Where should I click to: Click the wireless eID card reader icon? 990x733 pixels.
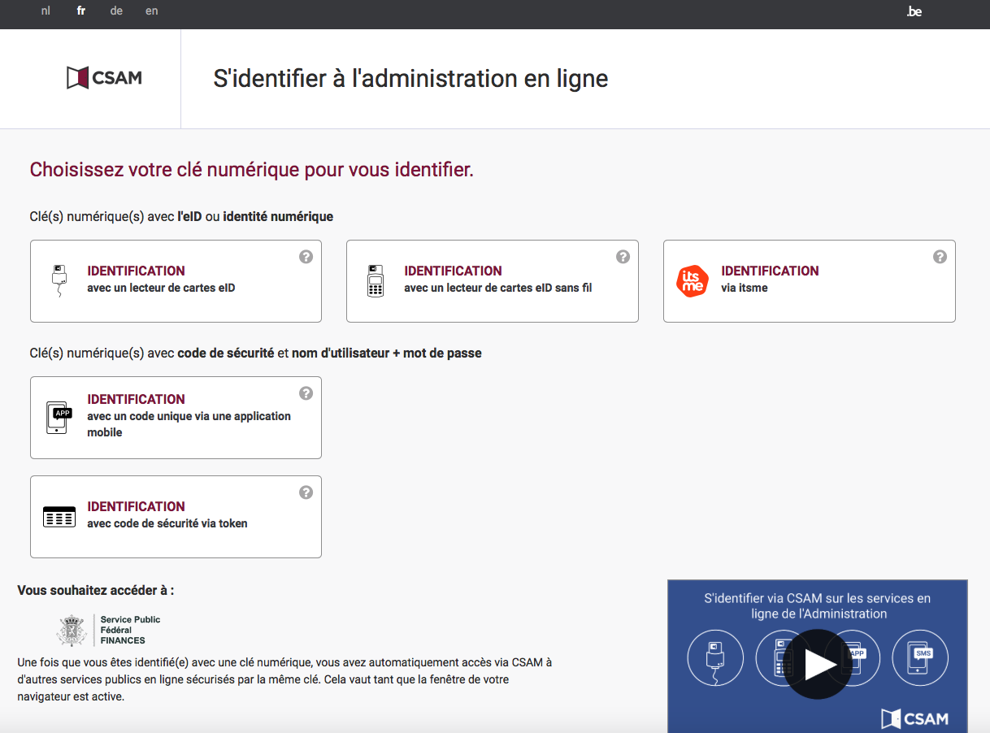click(375, 280)
